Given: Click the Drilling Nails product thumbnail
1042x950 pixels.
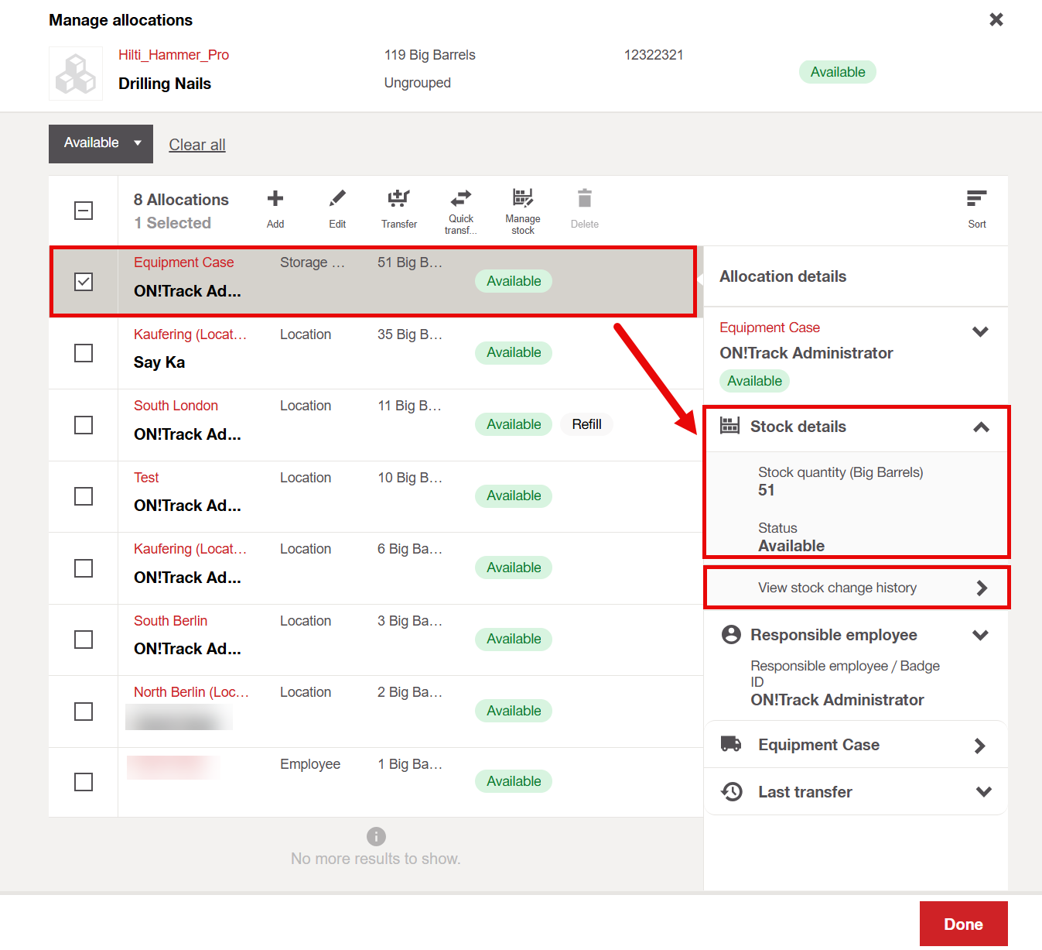Looking at the screenshot, I should 76,74.
